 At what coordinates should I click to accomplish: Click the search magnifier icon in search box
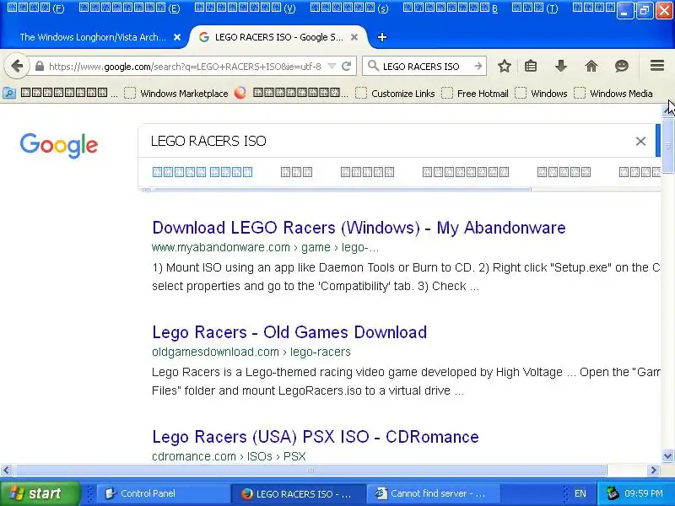click(373, 66)
